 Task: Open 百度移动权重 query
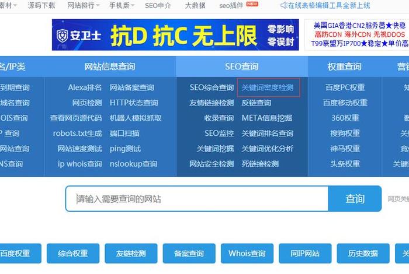pyautogui.click(x=345, y=103)
